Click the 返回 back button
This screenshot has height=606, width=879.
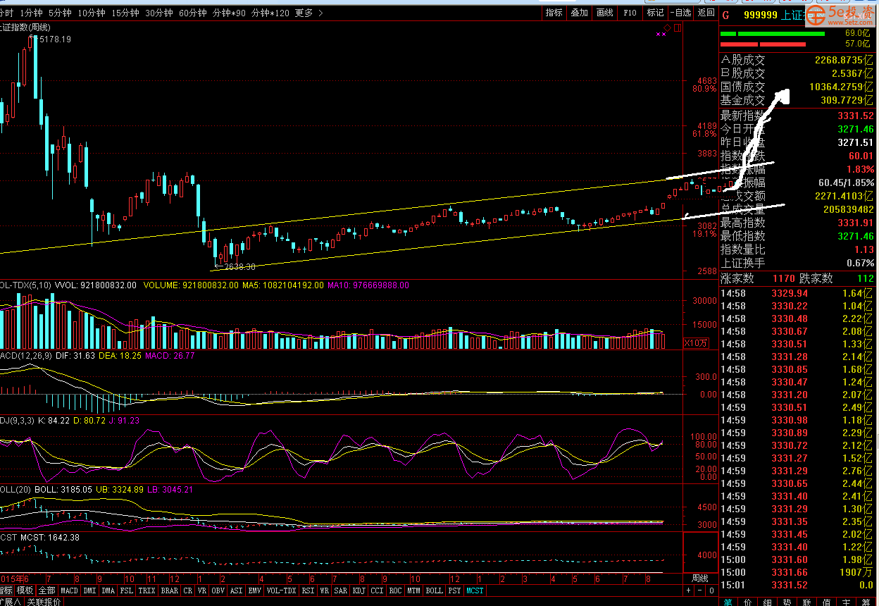pyautogui.click(x=706, y=13)
